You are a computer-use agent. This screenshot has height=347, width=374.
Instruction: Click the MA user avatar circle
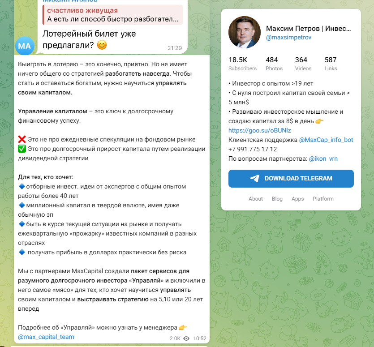(25, 46)
